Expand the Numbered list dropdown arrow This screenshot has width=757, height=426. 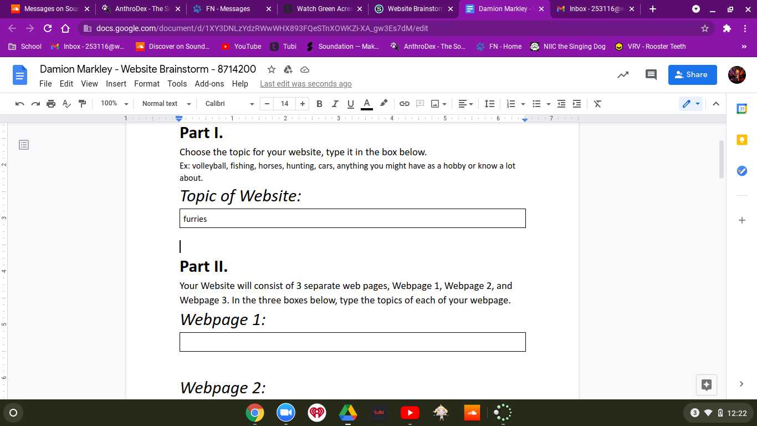pos(523,104)
